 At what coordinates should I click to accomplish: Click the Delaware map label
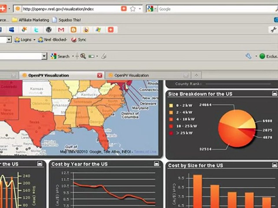[148, 103]
